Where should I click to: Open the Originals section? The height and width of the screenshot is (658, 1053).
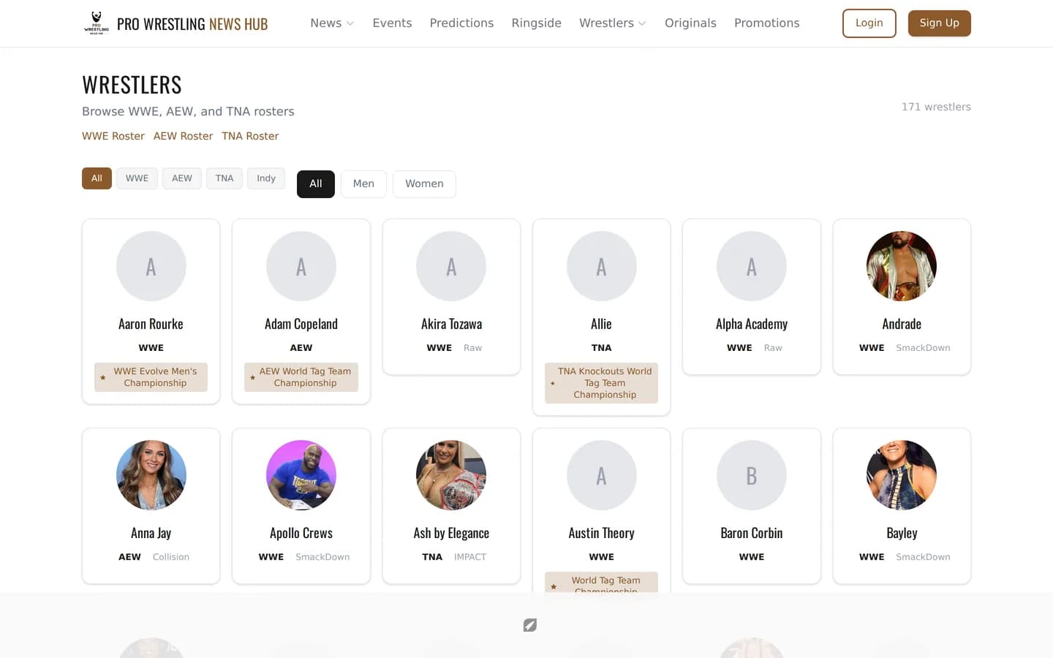pyautogui.click(x=690, y=23)
